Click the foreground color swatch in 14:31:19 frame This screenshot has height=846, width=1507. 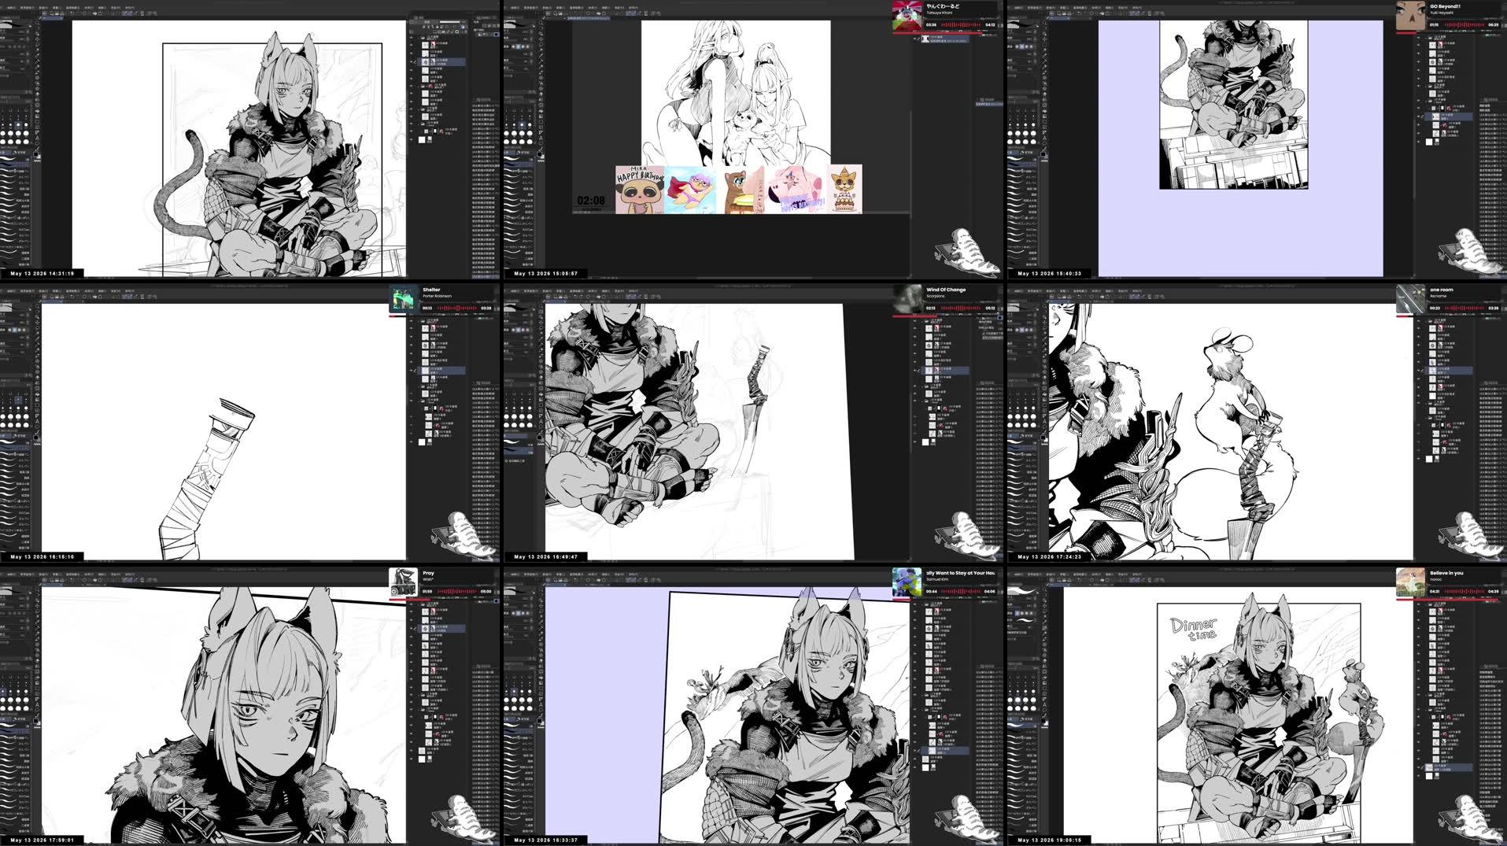pyautogui.click(x=35, y=153)
